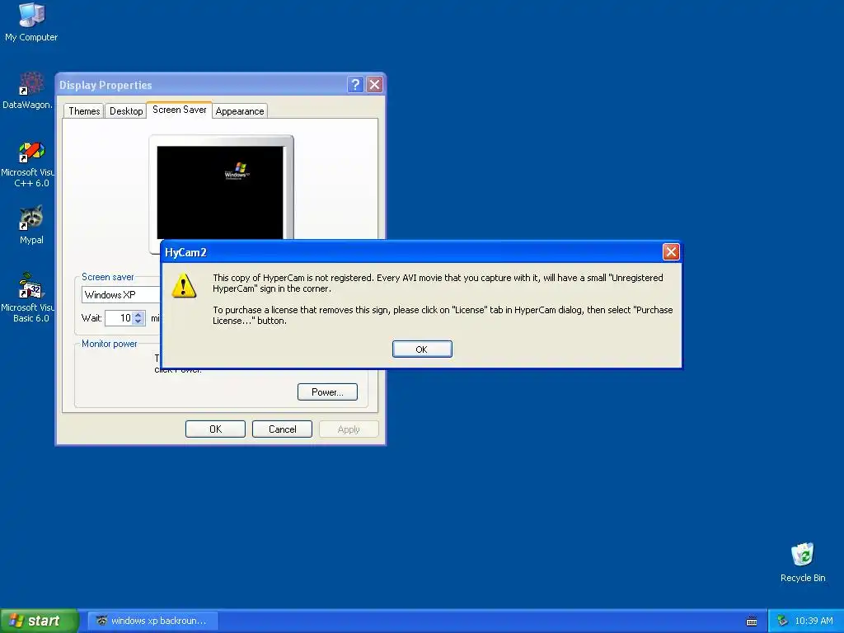Click the warning icon in HyCam2 dialog

(184, 285)
